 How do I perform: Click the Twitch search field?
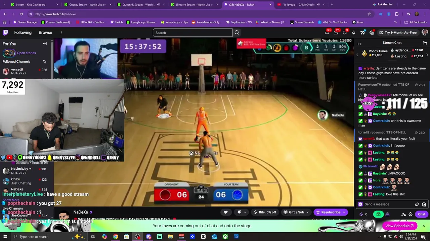coord(192,32)
